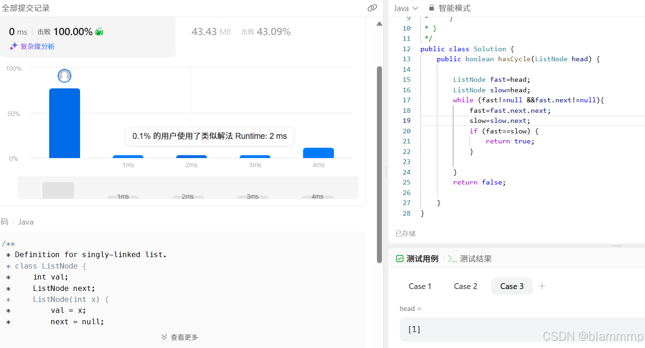
Task: Click the copy link chain icon
Action: (372, 8)
